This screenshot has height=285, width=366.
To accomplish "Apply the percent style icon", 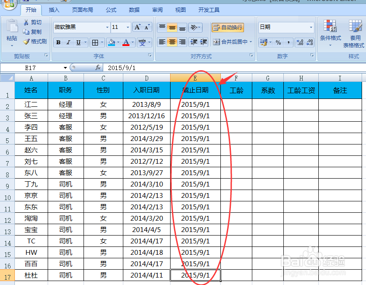I will tap(278, 42).
